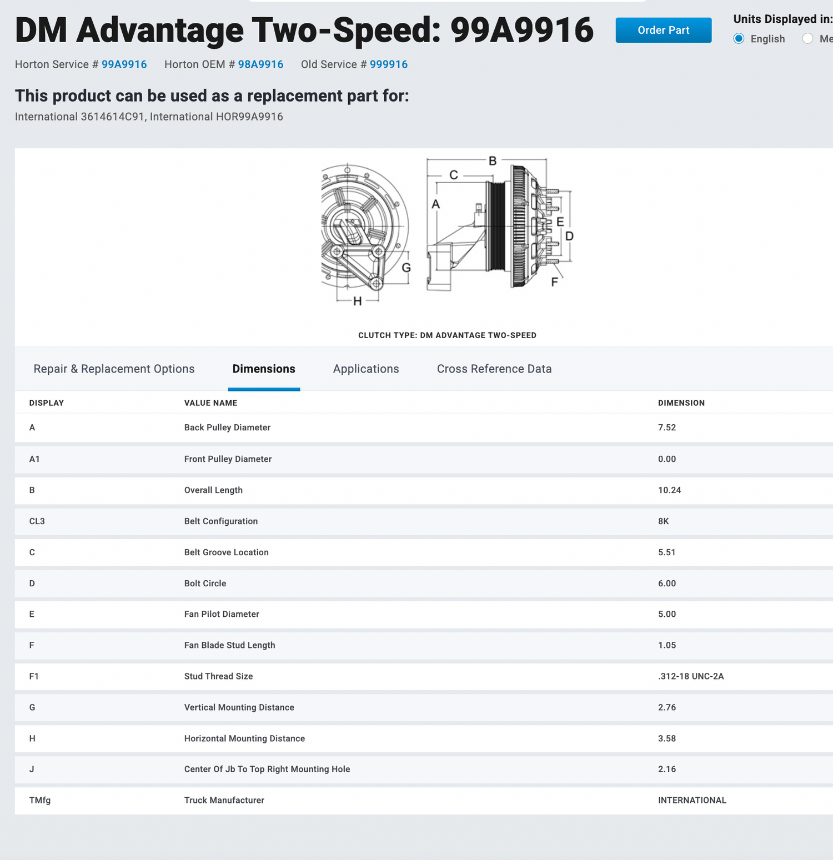Viewport: 833px width, 860px height.
Task: Go to Cross Reference Data tab
Action: click(494, 369)
